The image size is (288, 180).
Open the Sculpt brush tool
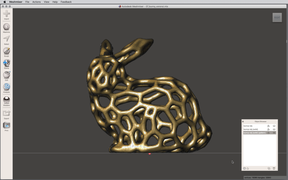point(6,51)
